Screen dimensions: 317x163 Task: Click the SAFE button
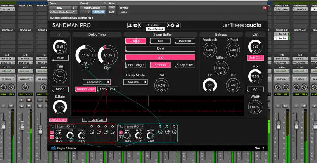[112, 12]
